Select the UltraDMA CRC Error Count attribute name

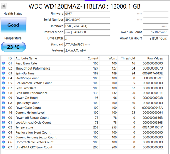coord(34,147)
